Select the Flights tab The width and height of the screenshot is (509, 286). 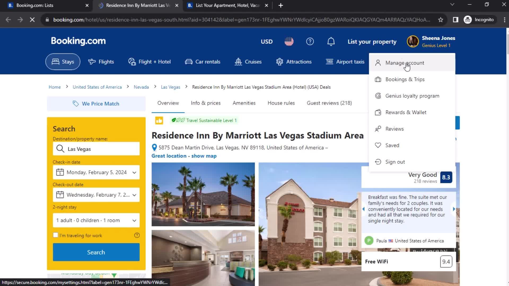[x=101, y=62]
